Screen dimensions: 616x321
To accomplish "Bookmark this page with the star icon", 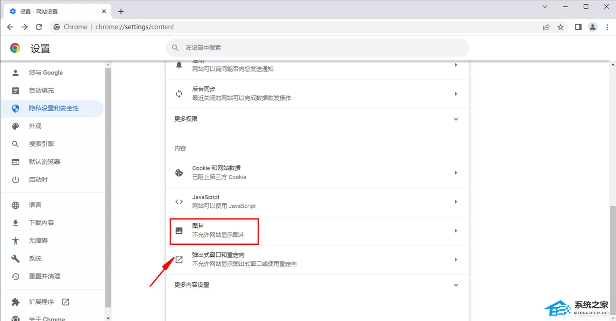I will pos(561,27).
